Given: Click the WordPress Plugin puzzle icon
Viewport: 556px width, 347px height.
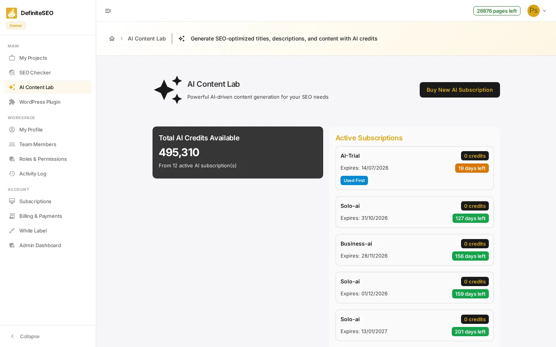Looking at the screenshot, I should pyautogui.click(x=12, y=102).
